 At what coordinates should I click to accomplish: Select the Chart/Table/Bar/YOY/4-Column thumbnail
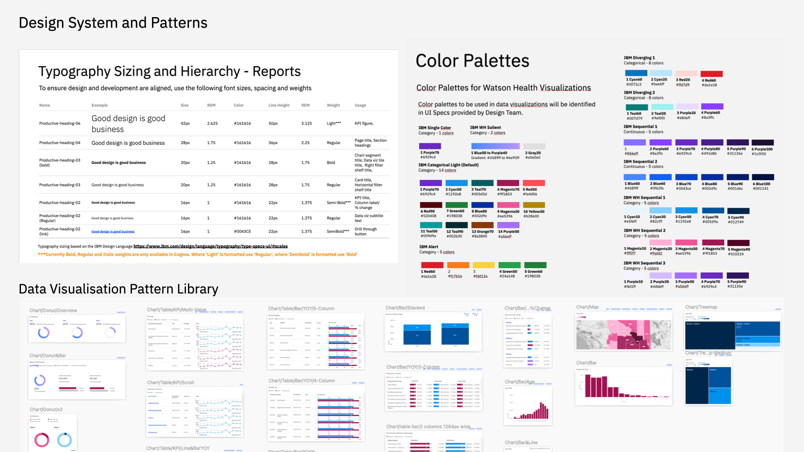(316, 413)
